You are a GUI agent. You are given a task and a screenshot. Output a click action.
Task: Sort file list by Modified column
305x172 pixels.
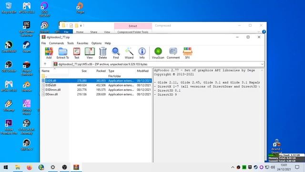pyautogui.click(x=143, y=71)
